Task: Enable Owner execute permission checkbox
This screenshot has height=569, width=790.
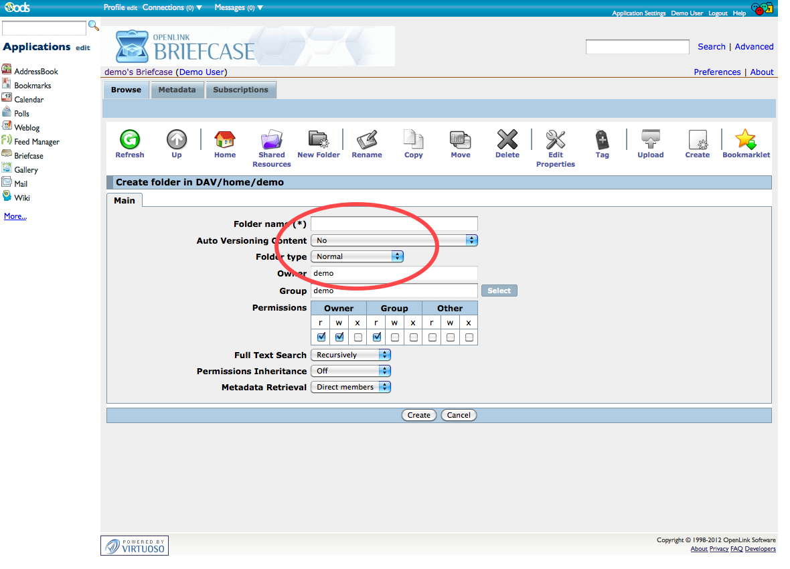Action: coord(358,337)
